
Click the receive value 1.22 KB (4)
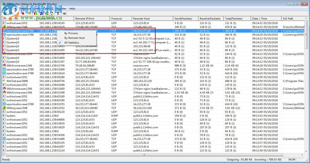coord(206,66)
